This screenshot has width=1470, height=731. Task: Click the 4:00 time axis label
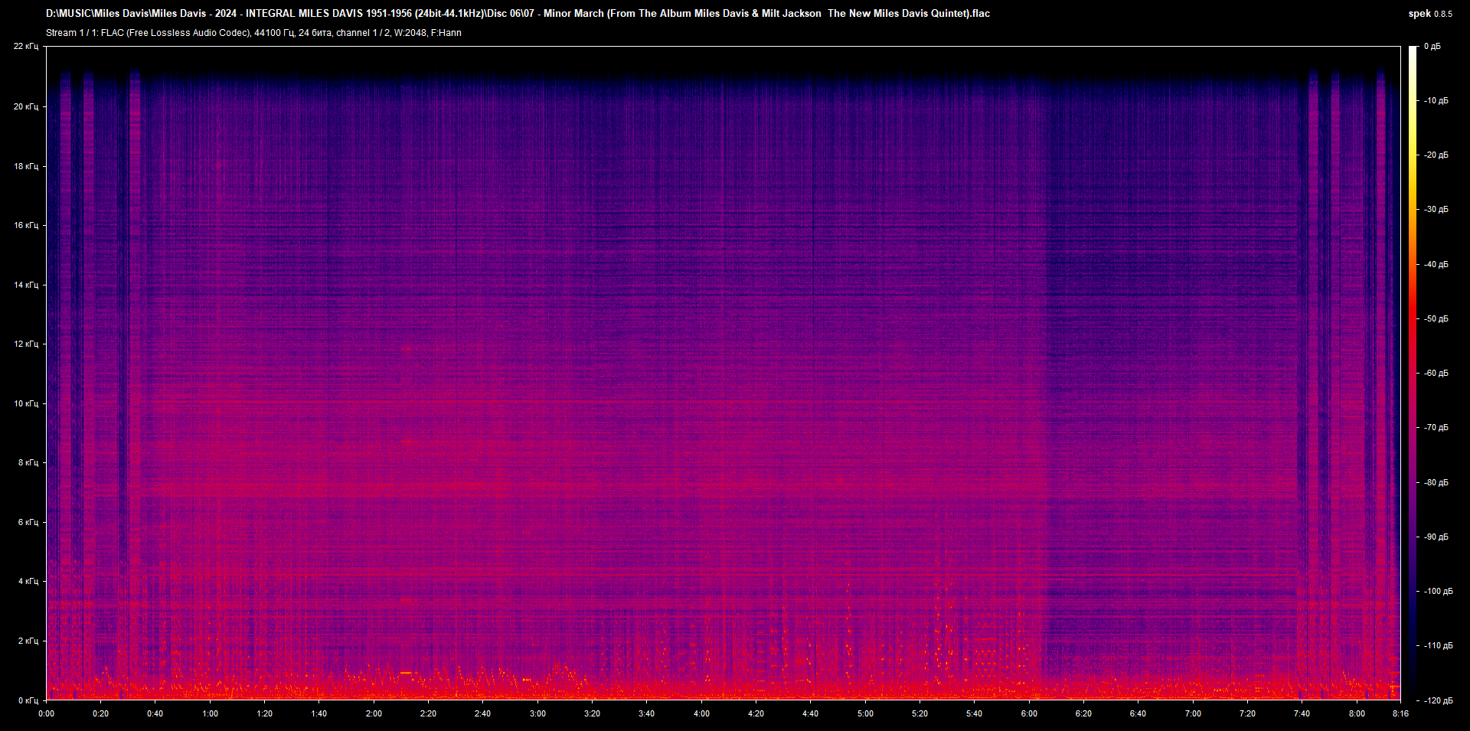coord(701,713)
